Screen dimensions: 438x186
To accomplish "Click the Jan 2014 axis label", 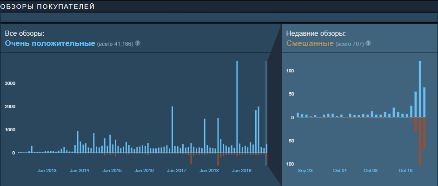I will [80, 171].
